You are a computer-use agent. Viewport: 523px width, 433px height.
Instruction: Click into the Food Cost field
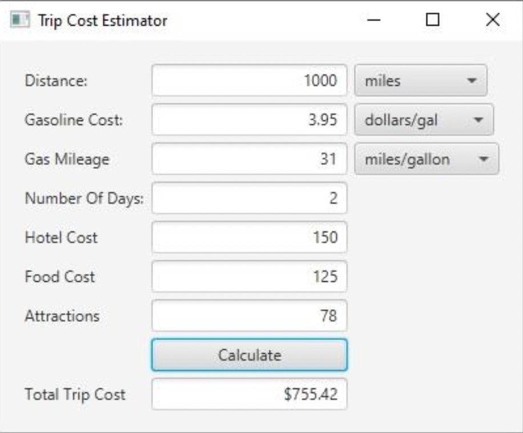point(249,276)
